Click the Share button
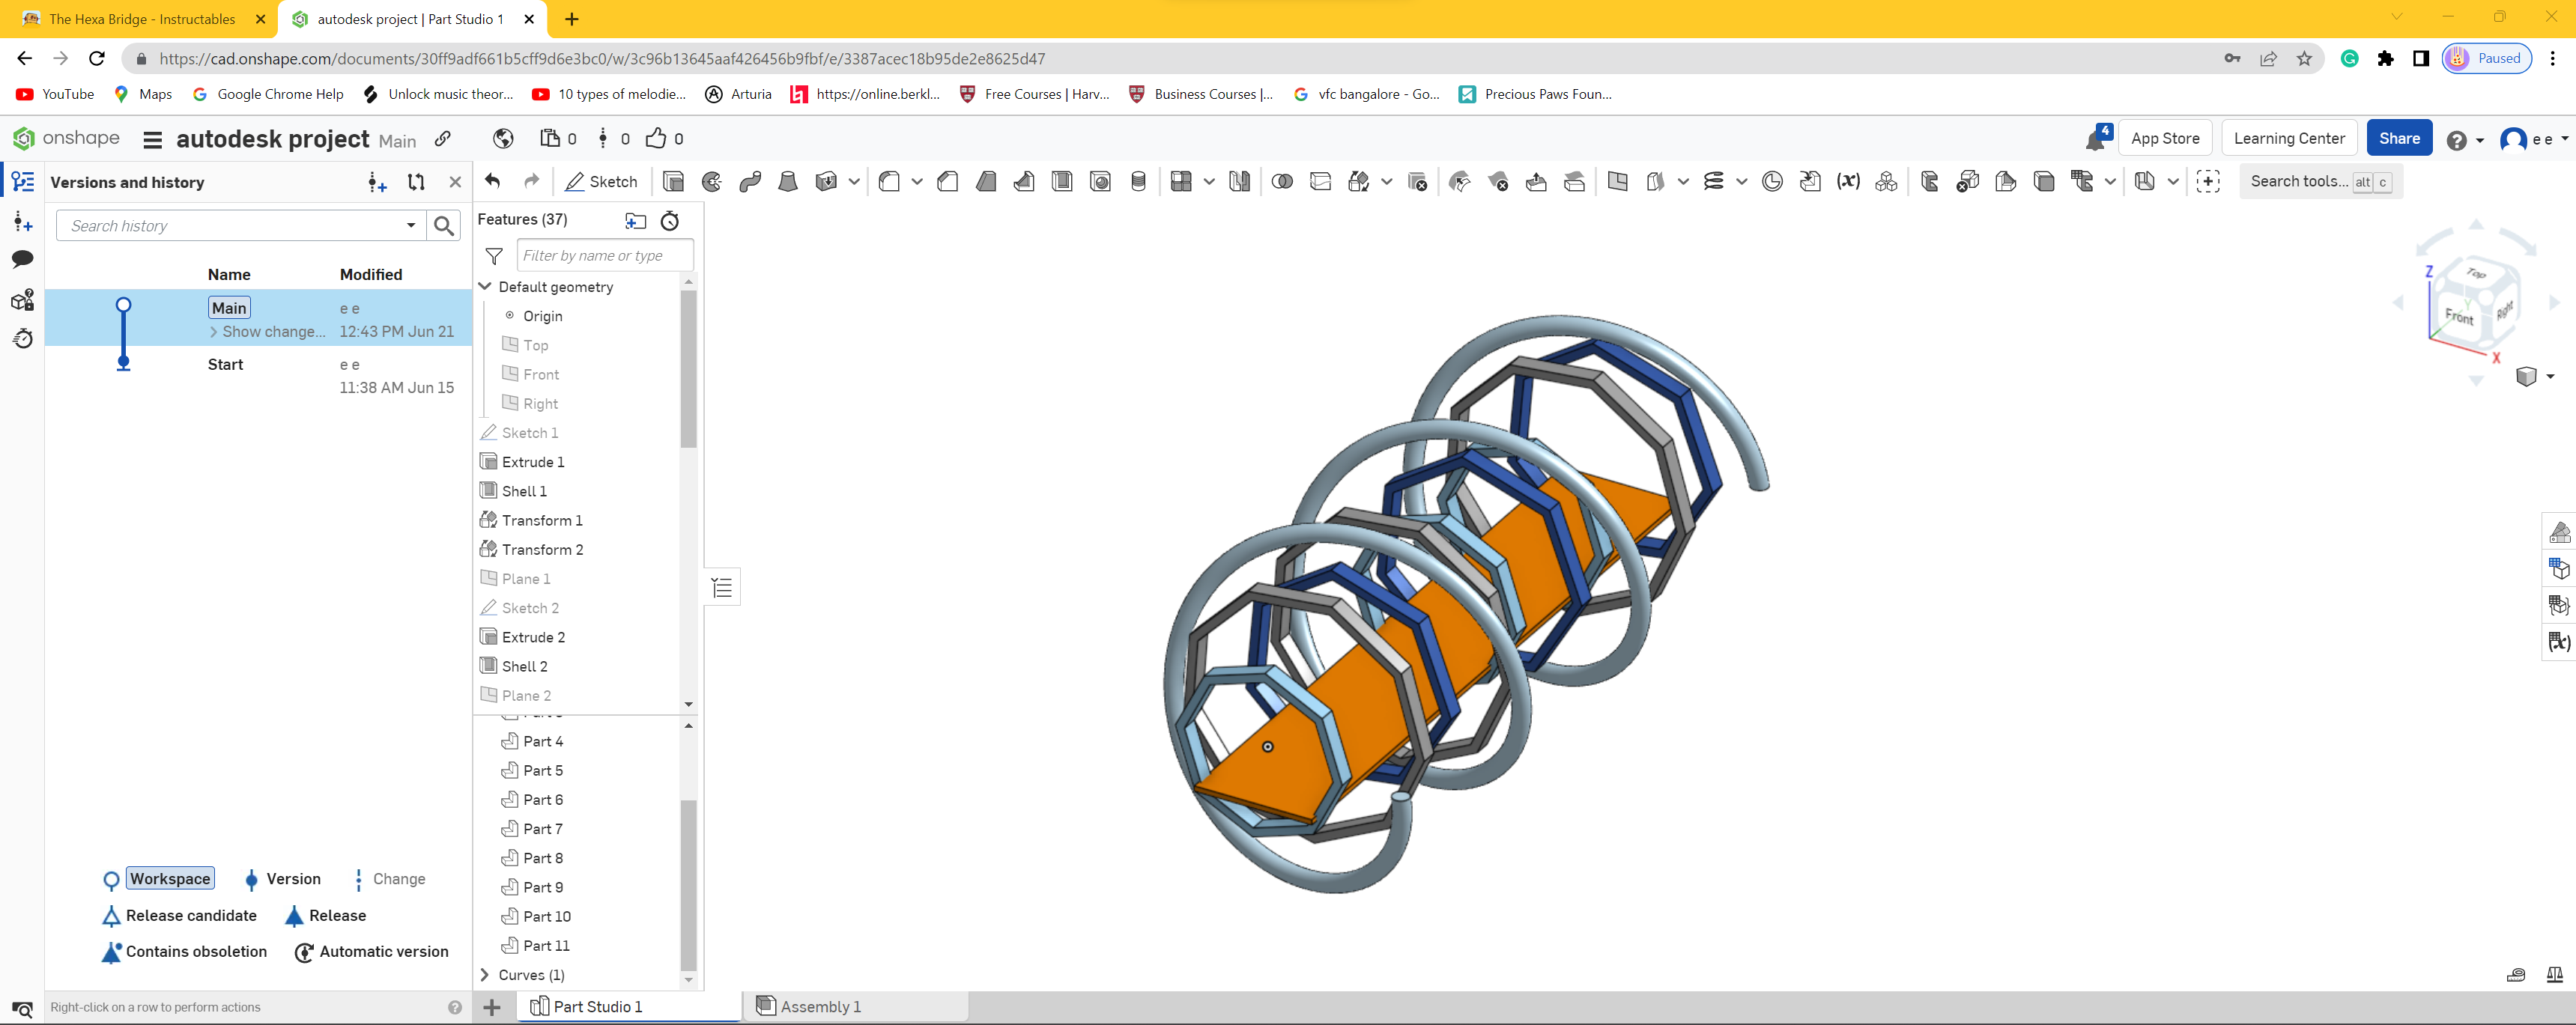Image resolution: width=2576 pixels, height=1025 pixels. (2399, 137)
